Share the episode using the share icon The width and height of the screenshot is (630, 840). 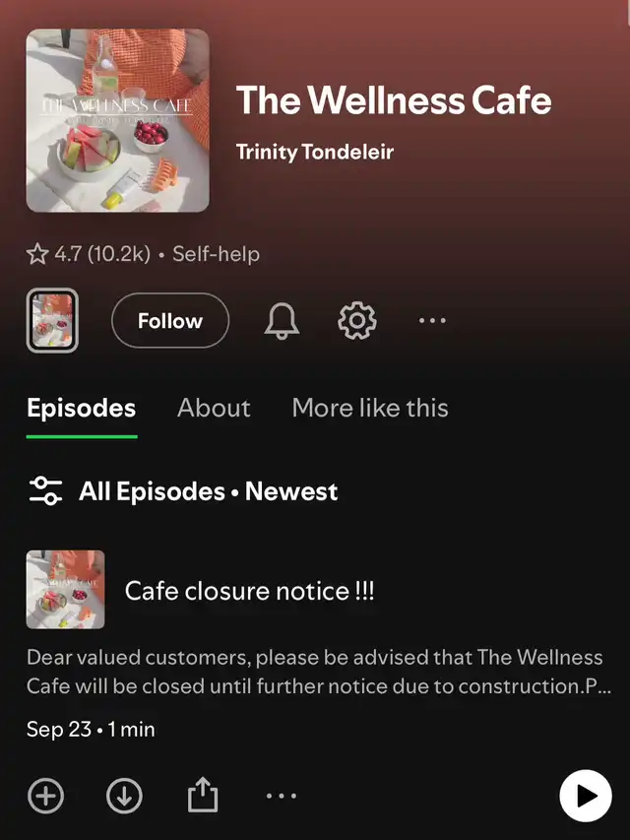click(x=203, y=795)
